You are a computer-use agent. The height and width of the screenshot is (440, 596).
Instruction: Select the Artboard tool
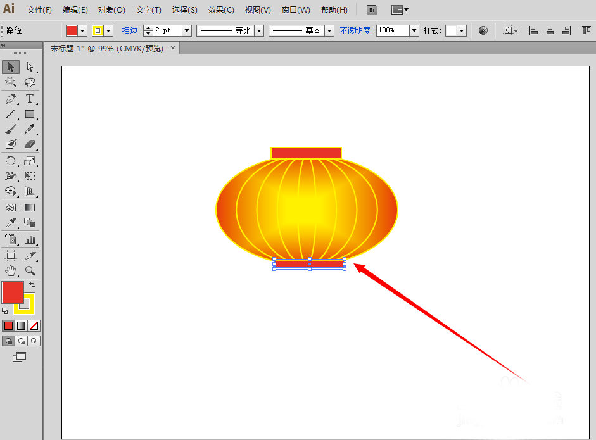coord(11,256)
